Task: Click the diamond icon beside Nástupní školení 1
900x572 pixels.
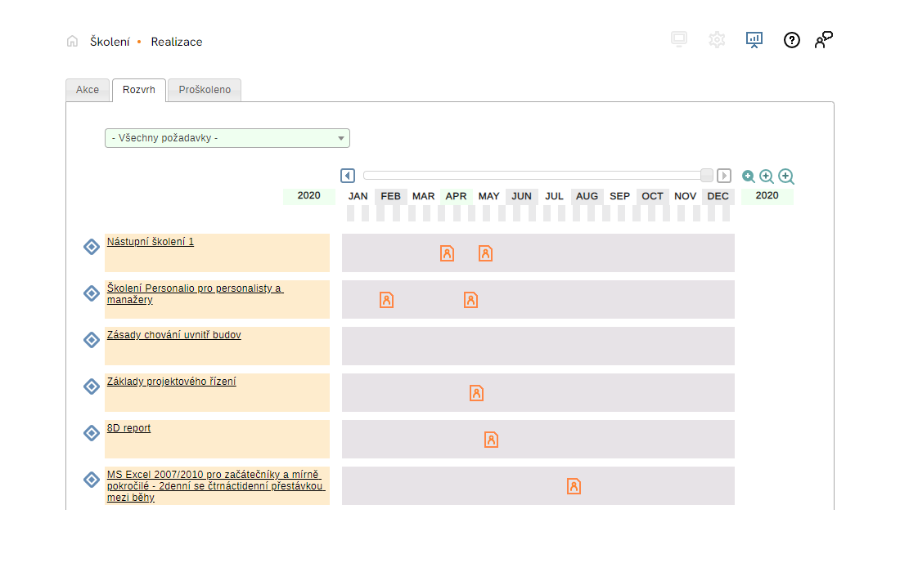Action: [x=92, y=246]
